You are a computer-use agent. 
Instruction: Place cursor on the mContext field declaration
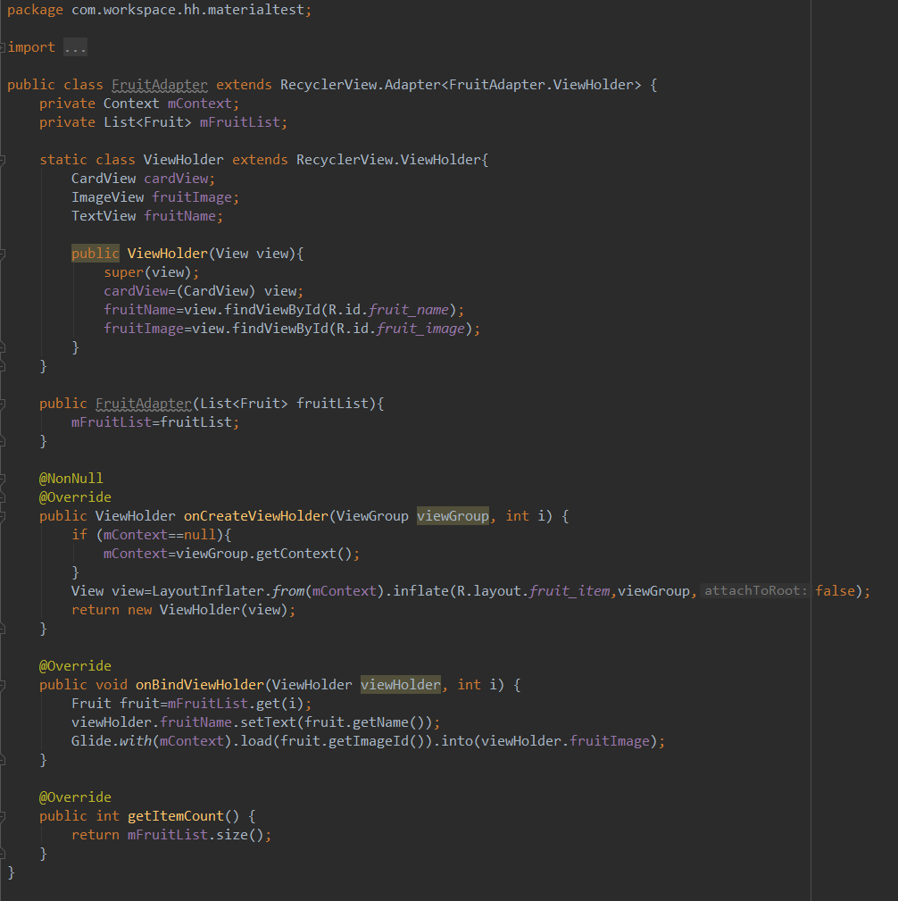[199, 104]
